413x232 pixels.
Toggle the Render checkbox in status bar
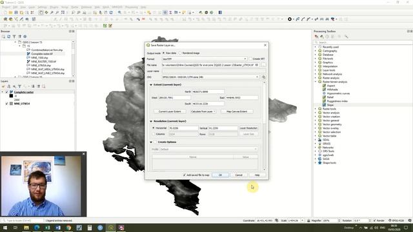[374, 220]
